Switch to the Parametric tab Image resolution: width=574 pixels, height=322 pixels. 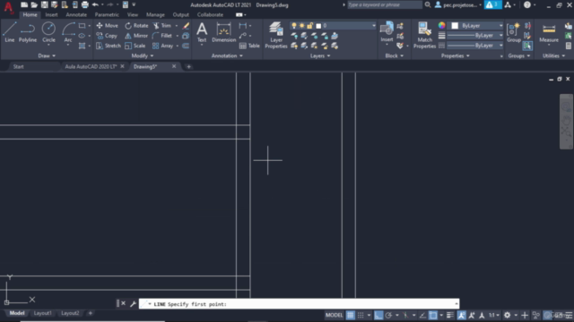[x=107, y=14]
